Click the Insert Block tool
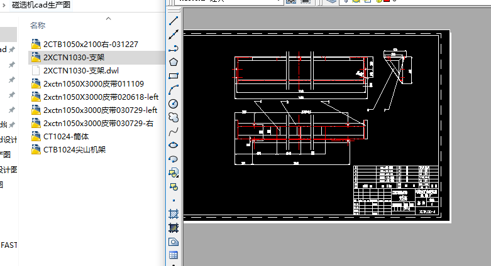 tap(174, 173)
